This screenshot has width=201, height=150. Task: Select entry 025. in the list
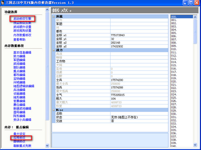[182, 98]
